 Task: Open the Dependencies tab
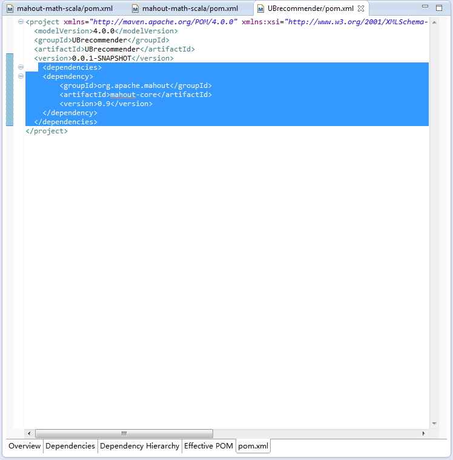click(x=70, y=446)
